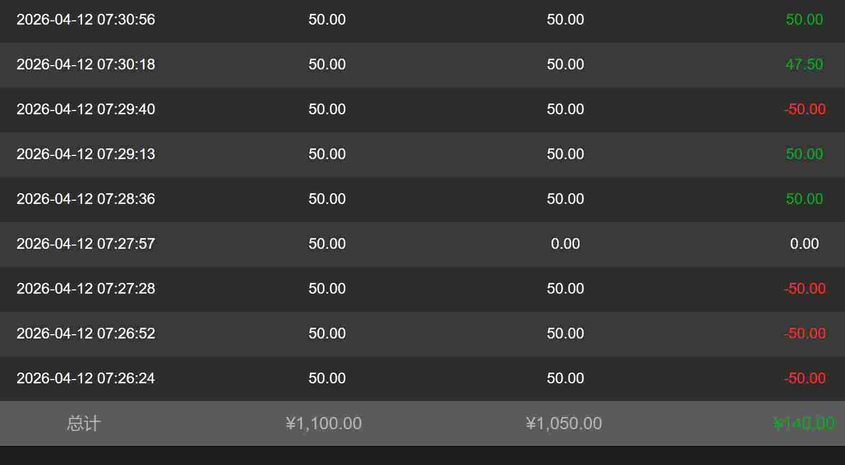Image resolution: width=845 pixels, height=465 pixels.
Task: Click the 07:30:18 record timestamp
Action: pos(85,65)
